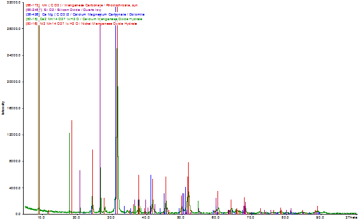
Task: Click the 30.0 tick on the 2Theta axis
Action: pyautogui.click(x=111, y=217)
